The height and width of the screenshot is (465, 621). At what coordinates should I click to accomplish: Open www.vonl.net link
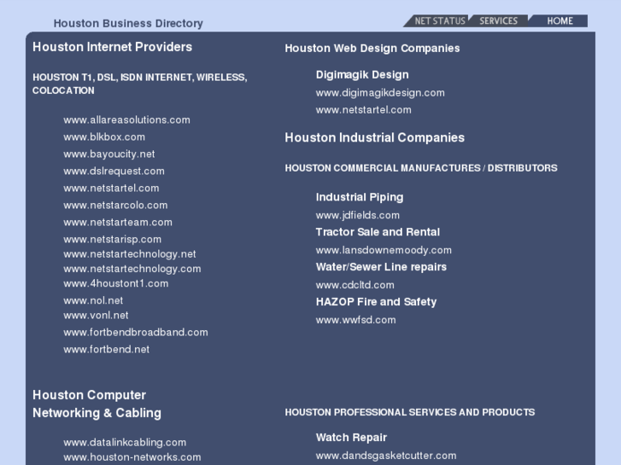click(96, 316)
